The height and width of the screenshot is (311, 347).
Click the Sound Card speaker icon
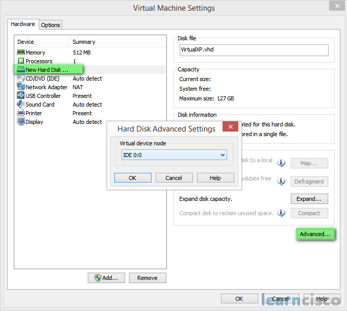coord(21,104)
